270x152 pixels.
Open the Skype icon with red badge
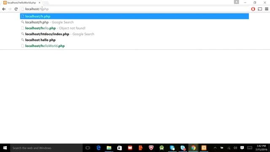(183, 148)
